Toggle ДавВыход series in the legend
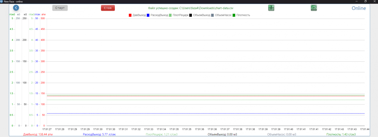Viewport: 378px width, 137px height. [137, 15]
